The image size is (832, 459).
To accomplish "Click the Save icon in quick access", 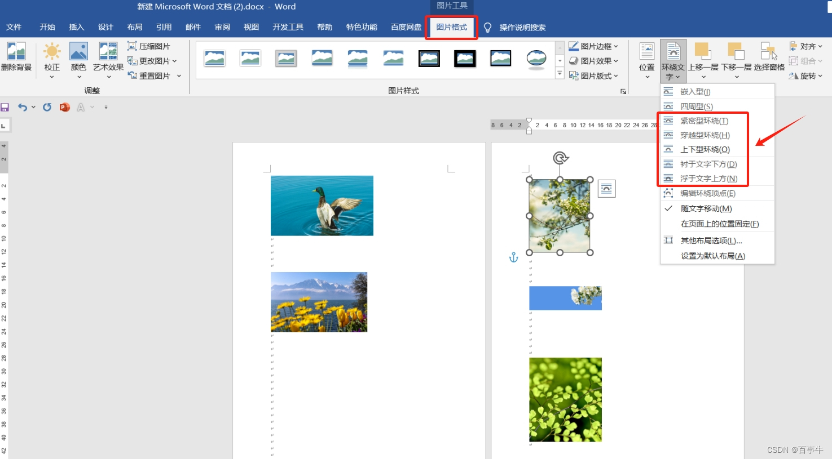I will [5, 107].
